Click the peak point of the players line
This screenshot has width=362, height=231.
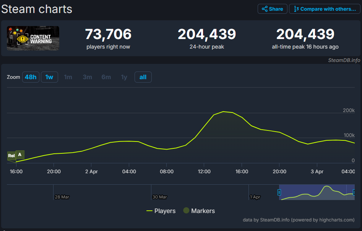coord(223,112)
